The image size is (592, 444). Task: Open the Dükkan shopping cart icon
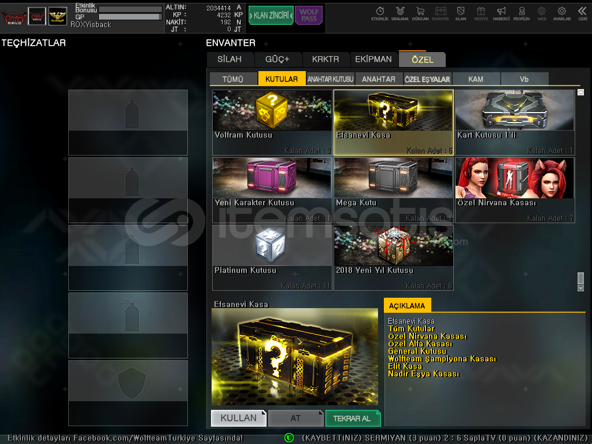[420, 13]
